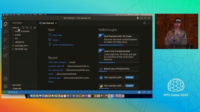Click the feedback icon in status bar
Image resolution: width=200 pixels, height=112 pixels.
[144, 92]
